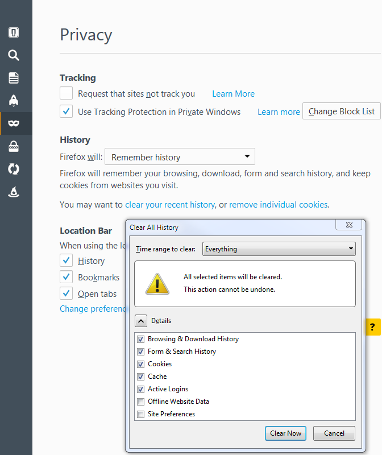This screenshot has height=455, width=382.
Task: Collapse the Details section arrow
Action: coord(141,321)
